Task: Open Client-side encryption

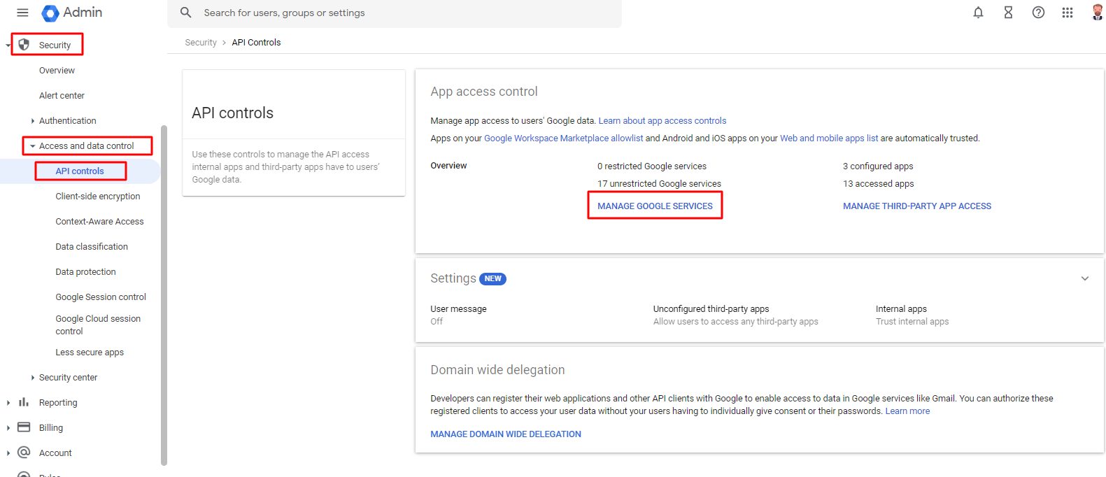Action: (98, 197)
